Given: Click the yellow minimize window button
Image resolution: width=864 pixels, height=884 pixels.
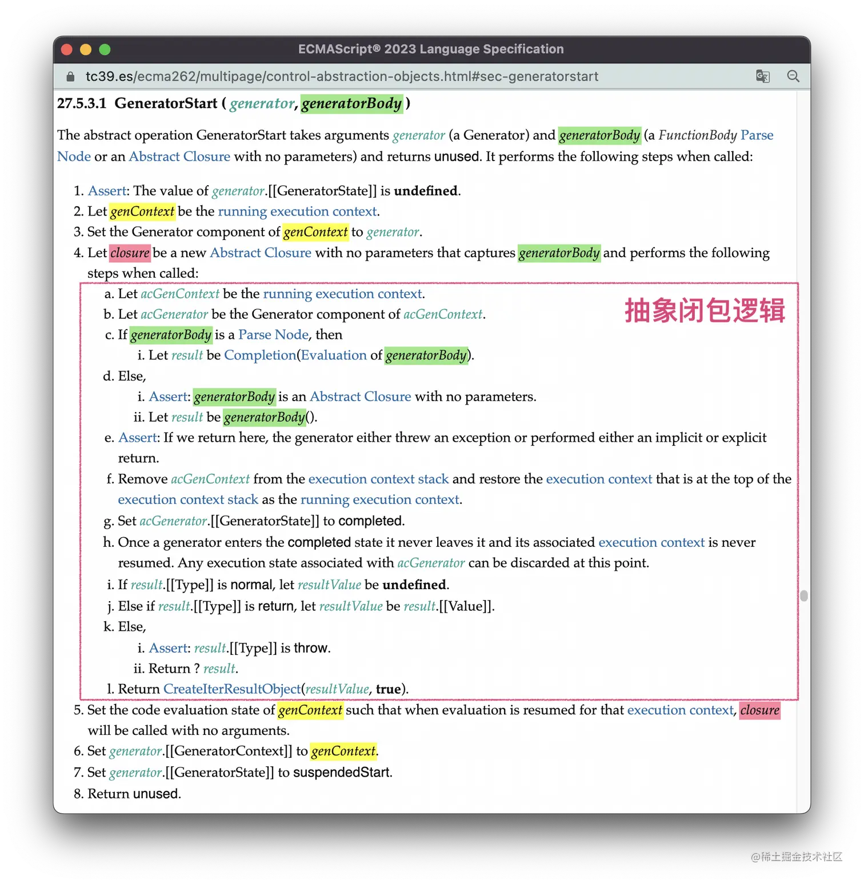Looking at the screenshot, I should [86, 49].
